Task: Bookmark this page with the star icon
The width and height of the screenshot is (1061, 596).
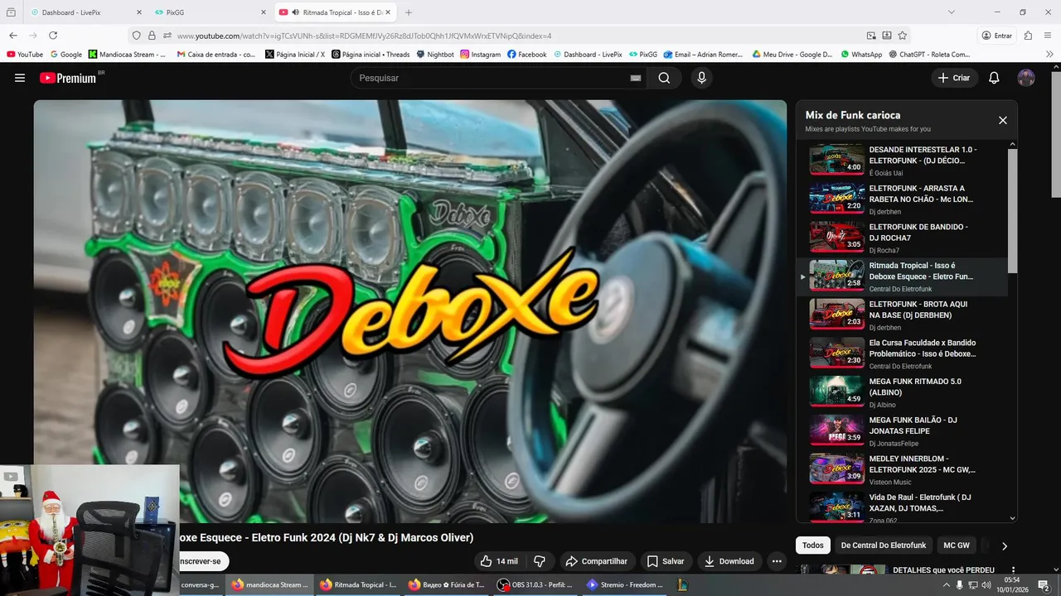Action: (x=902, y=36)
